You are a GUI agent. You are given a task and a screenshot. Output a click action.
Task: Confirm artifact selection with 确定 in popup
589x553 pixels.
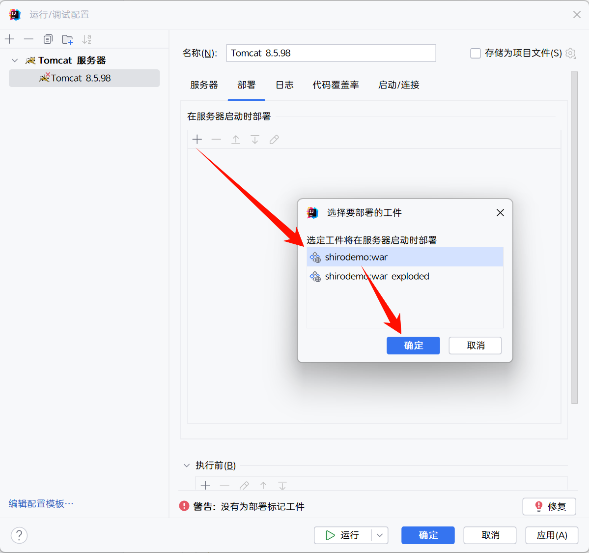(413, 345)
